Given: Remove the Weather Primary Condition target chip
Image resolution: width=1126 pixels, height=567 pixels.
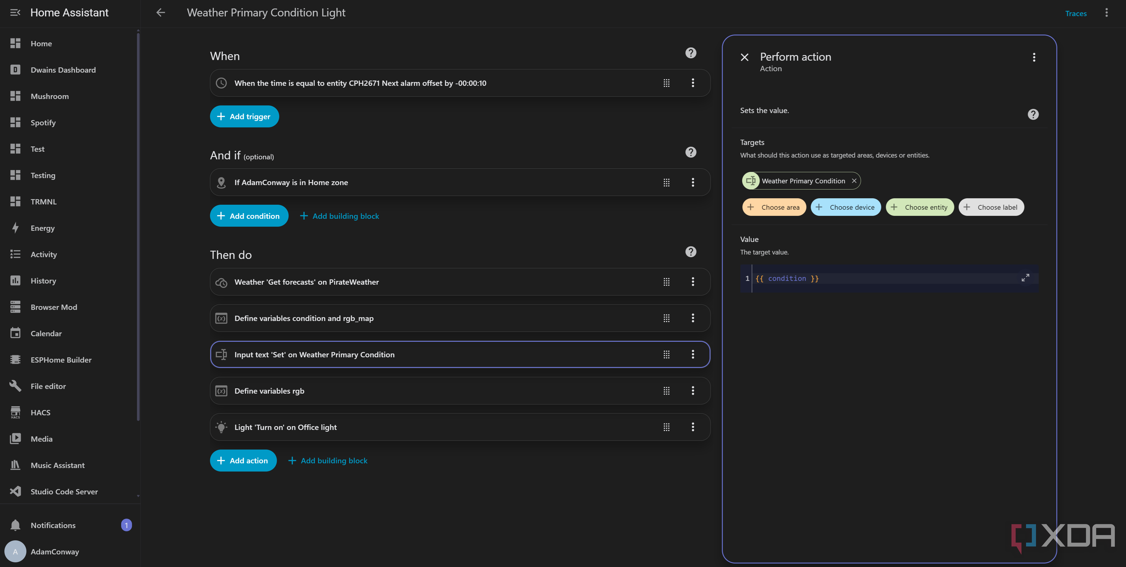Looking at the screenshot, I should (854, 181).
